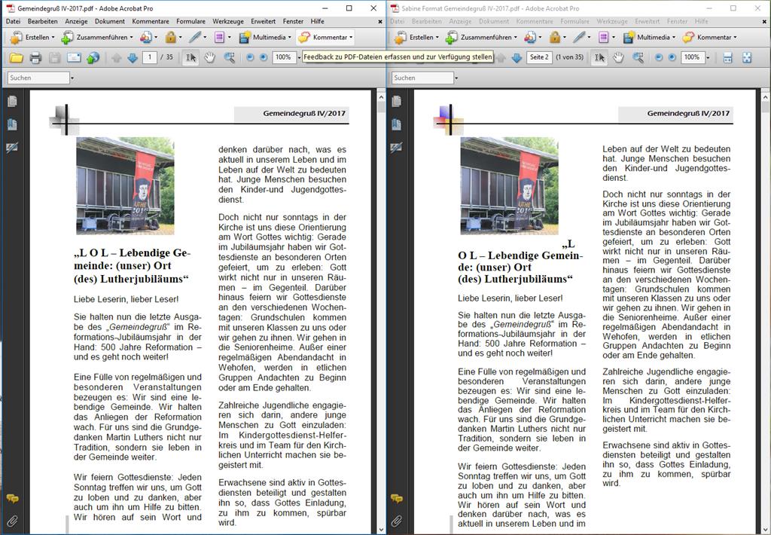This screenshot has width=771, height=535.
Task: Activate the Select tool in left window
Action: (190, 57)
